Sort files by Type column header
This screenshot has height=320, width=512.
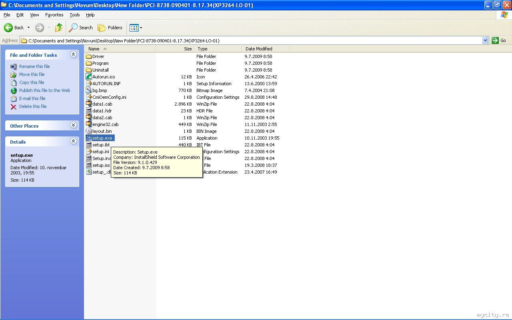point(218,49)
